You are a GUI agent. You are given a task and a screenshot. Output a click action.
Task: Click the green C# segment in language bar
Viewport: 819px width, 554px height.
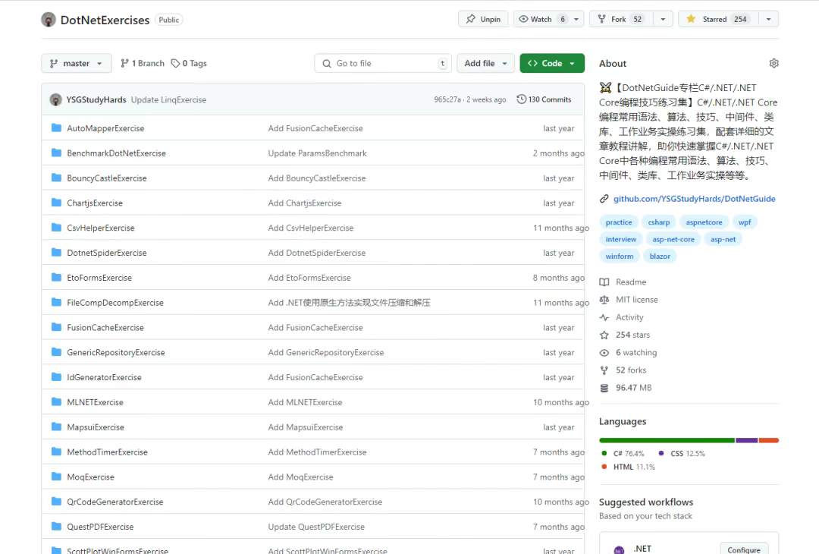coord(666,440)
